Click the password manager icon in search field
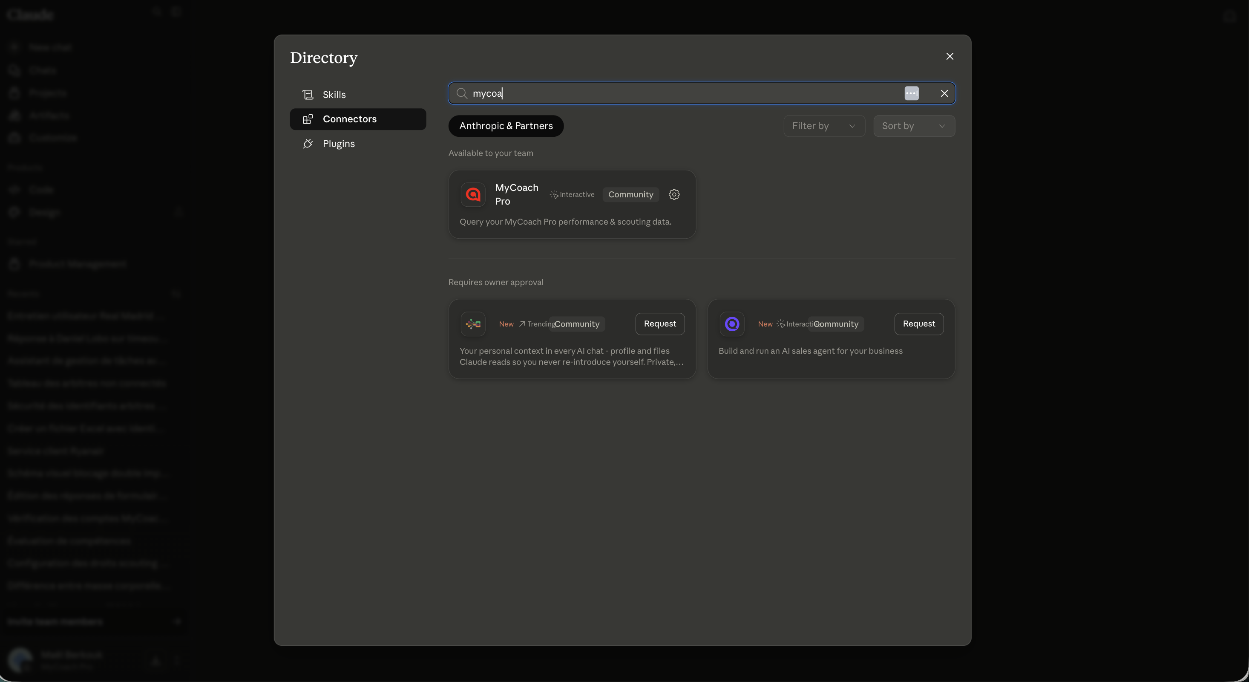 click(911, 93)
